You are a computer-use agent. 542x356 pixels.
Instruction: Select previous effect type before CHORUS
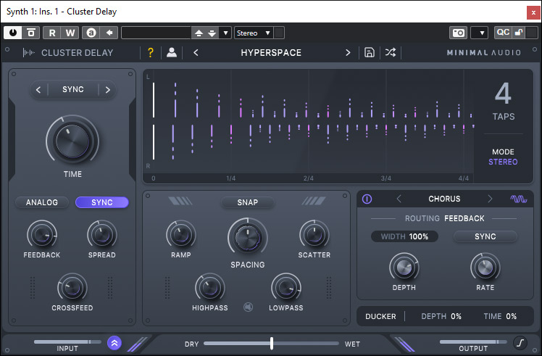coord(398,199)
